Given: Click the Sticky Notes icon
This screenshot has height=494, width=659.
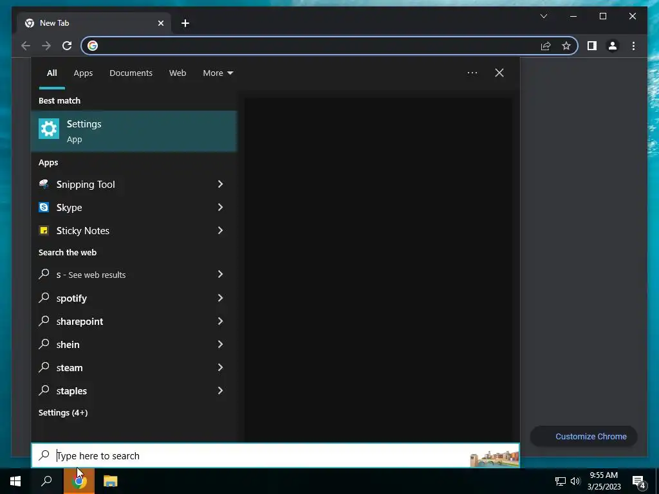Looking at the screenshot, I should coord(44,230).
